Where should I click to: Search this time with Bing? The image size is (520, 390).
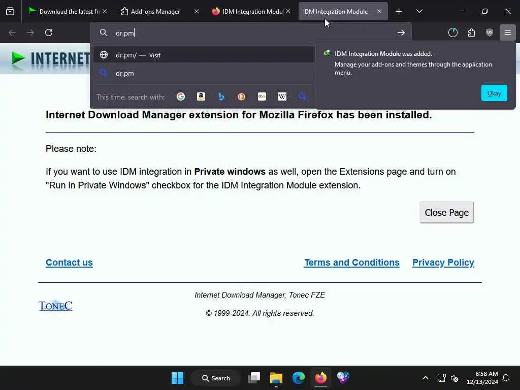point(221,96)
